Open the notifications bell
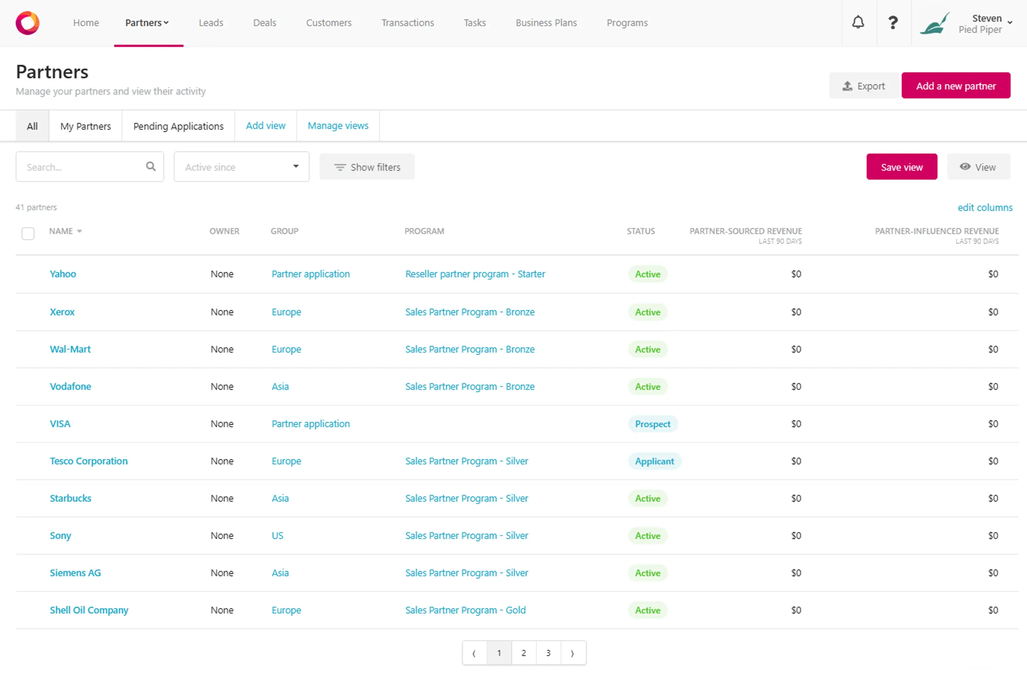Screen dimensions: 1027x684 click(858, 22)
